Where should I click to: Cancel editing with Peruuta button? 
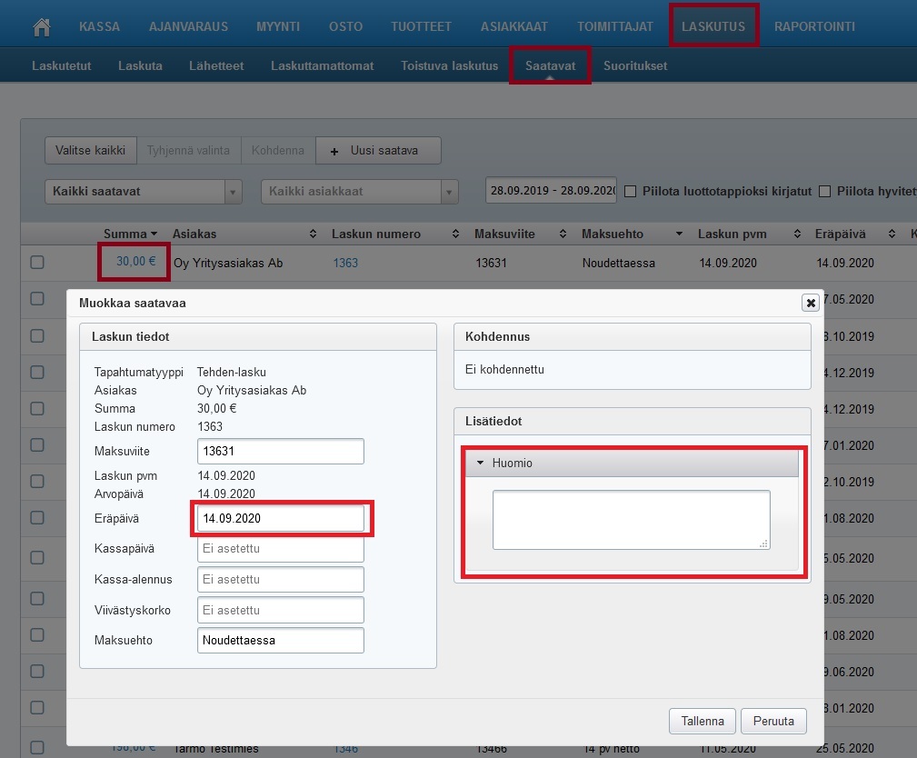point(773,722)
